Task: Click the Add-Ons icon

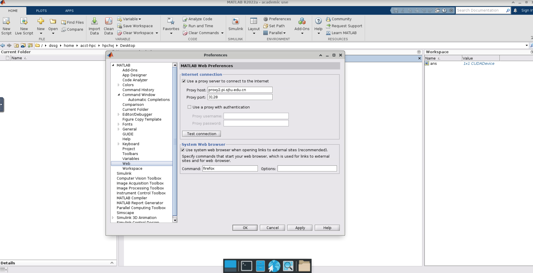Action: click(x=302, y=21)
